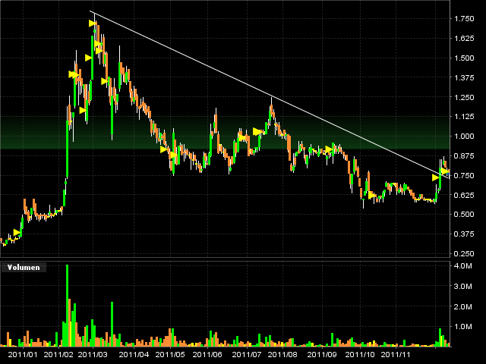Select the 2011/06 date on the time axis
This screenshot has height=364, width=486.
(x=207, y=353)
